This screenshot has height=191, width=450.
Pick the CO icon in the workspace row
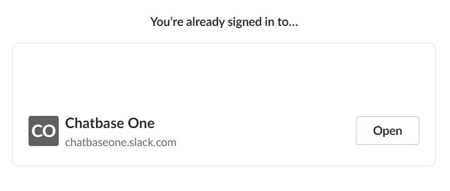tap(43, 131)
